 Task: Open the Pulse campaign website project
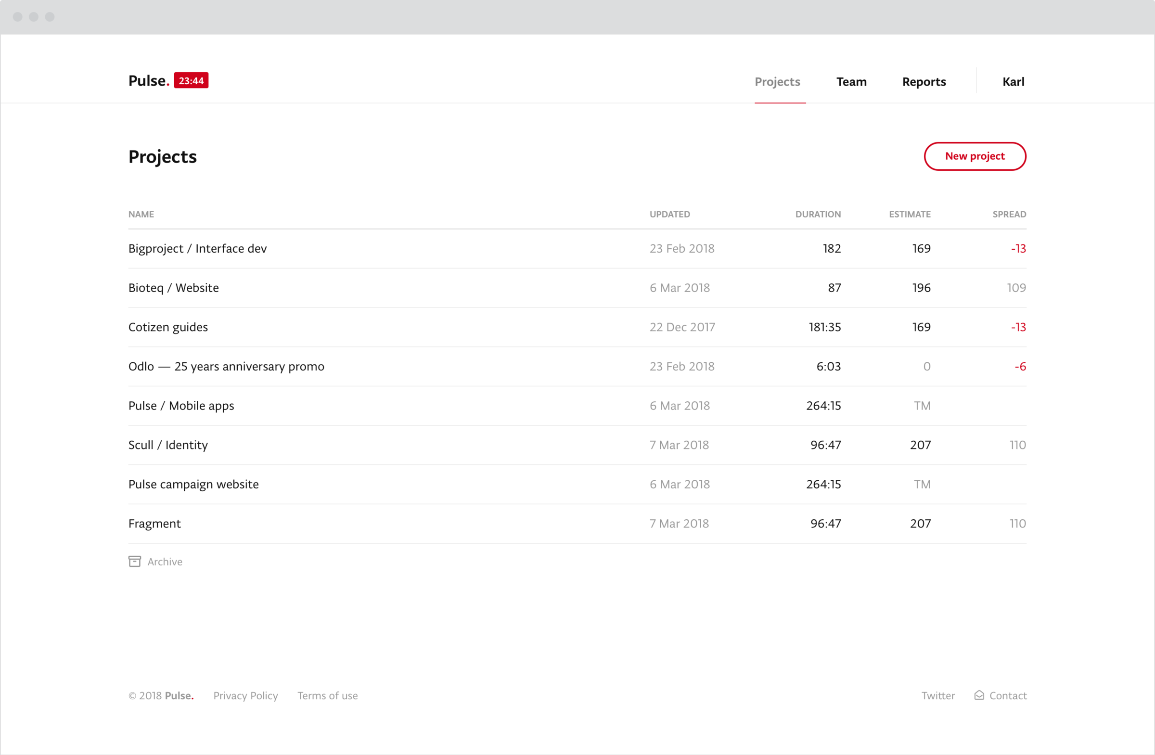coord(193,484)
